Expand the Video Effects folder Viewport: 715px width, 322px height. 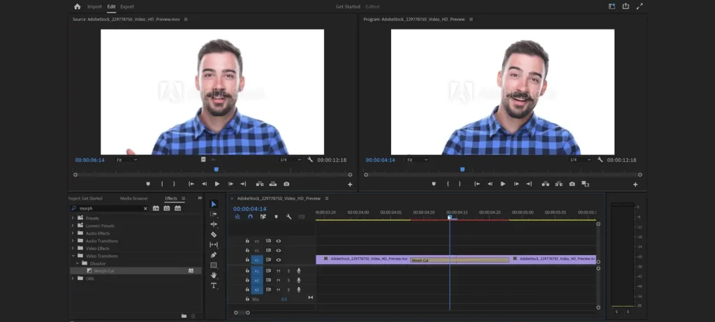[73, 249]
